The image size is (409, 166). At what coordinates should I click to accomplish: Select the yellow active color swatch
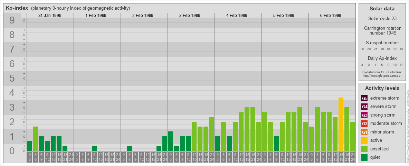(x=364, y=140)
